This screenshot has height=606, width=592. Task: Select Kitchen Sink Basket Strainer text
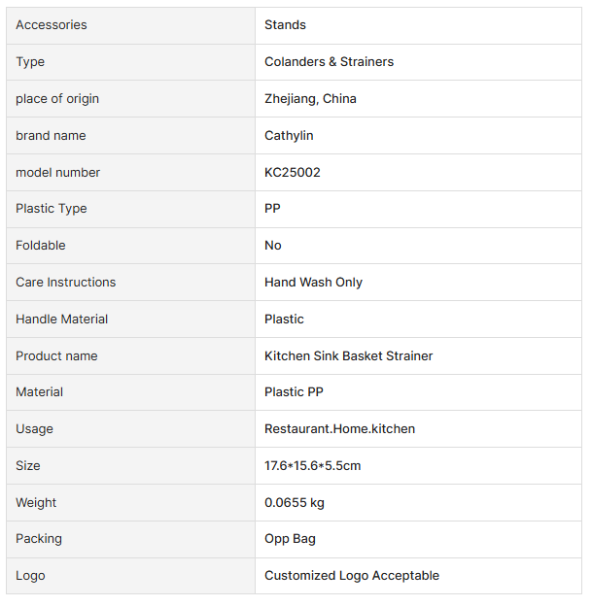348,356
